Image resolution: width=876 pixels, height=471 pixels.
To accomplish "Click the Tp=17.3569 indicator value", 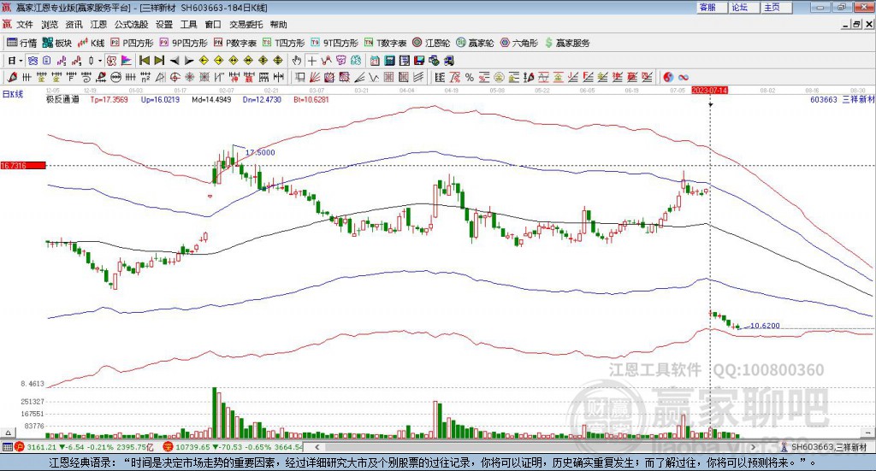I will tap(109, 99).
